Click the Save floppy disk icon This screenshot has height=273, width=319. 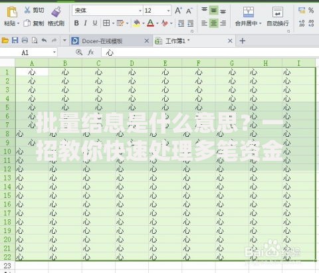15,41
